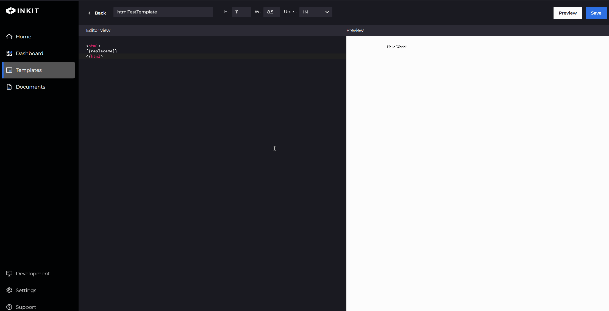Click the W width input field
Image resolution: width=609 pixels, height=311 pixels.
[x=271, y=12]
